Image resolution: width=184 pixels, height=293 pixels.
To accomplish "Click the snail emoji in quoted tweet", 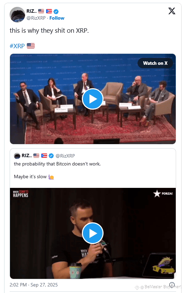I will (51, 177).
